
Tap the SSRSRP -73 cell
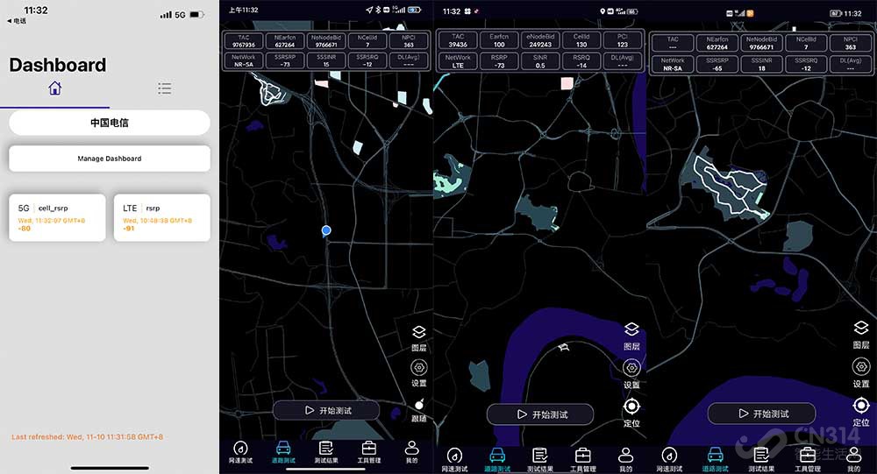pyautogui.click(x=285, y=60)
